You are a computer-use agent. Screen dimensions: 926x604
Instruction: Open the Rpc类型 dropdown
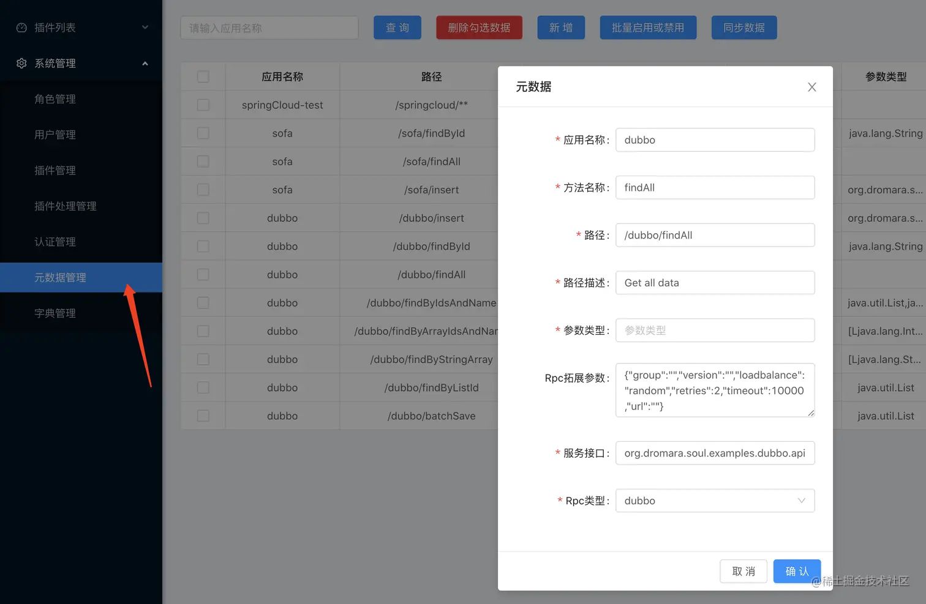click(715, 501)
